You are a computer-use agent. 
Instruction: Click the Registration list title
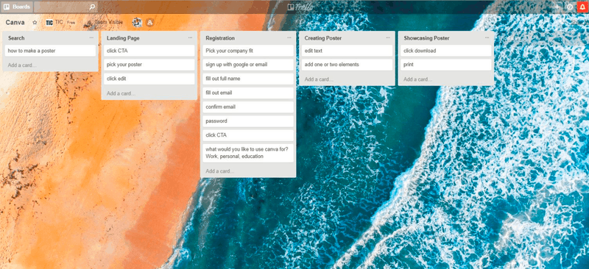click(x=220, y=38)
